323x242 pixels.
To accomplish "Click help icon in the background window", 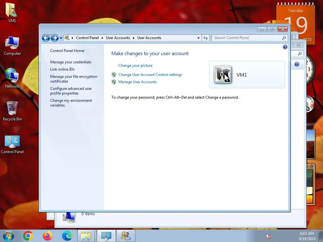I will click(x=297, y=64).
